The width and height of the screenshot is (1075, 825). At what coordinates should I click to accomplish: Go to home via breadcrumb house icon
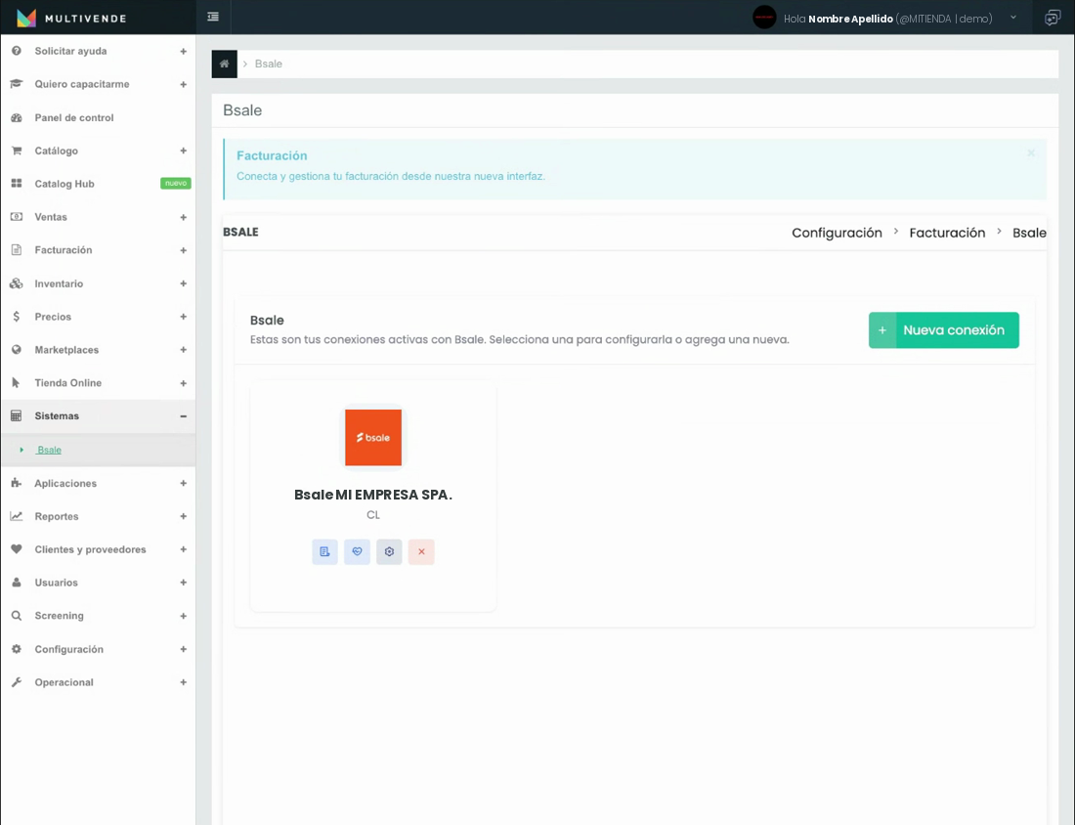224,64
